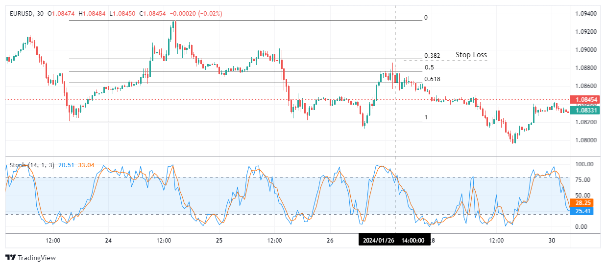Screen dimensions: 606x267
Task: Click the Stoch blue value 20.51
Action: point(66,165)
